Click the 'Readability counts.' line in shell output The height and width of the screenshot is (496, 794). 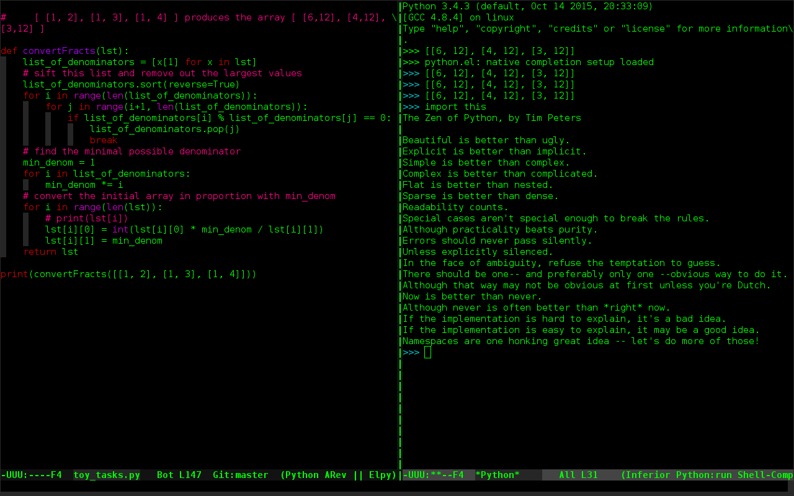(x=455, y=207)
